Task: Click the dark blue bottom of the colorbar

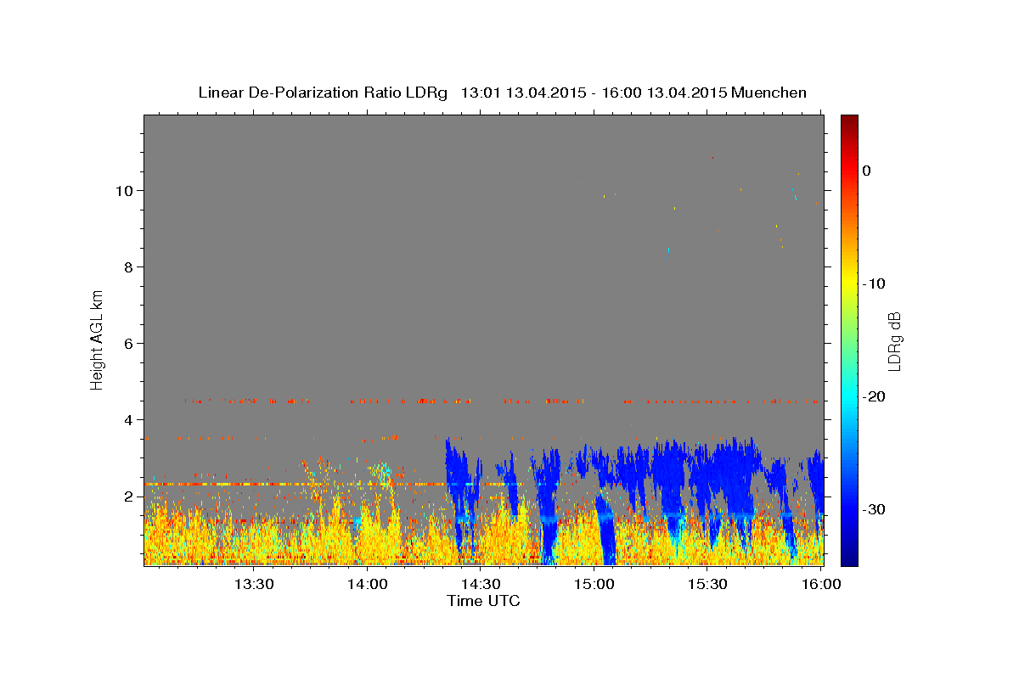Action: click(x=849, y=558)
